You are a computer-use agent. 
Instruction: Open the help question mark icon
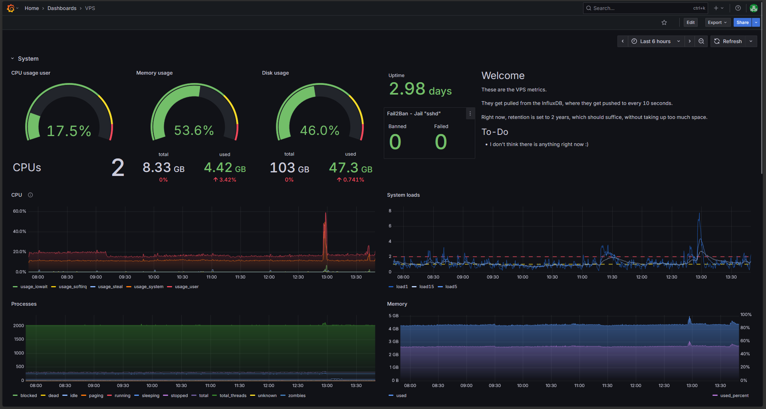click(738, 8)
